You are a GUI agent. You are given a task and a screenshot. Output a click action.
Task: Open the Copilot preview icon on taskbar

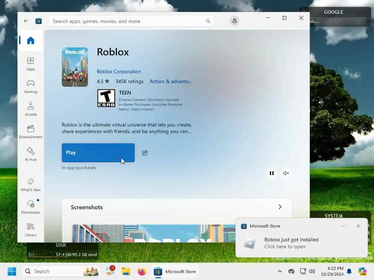pos(362,271)
